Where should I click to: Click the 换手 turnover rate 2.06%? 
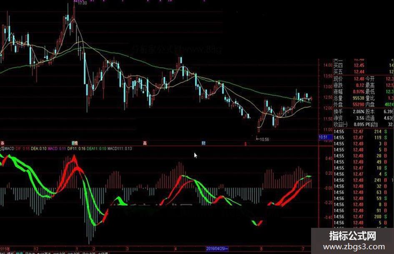coord(358,112)
